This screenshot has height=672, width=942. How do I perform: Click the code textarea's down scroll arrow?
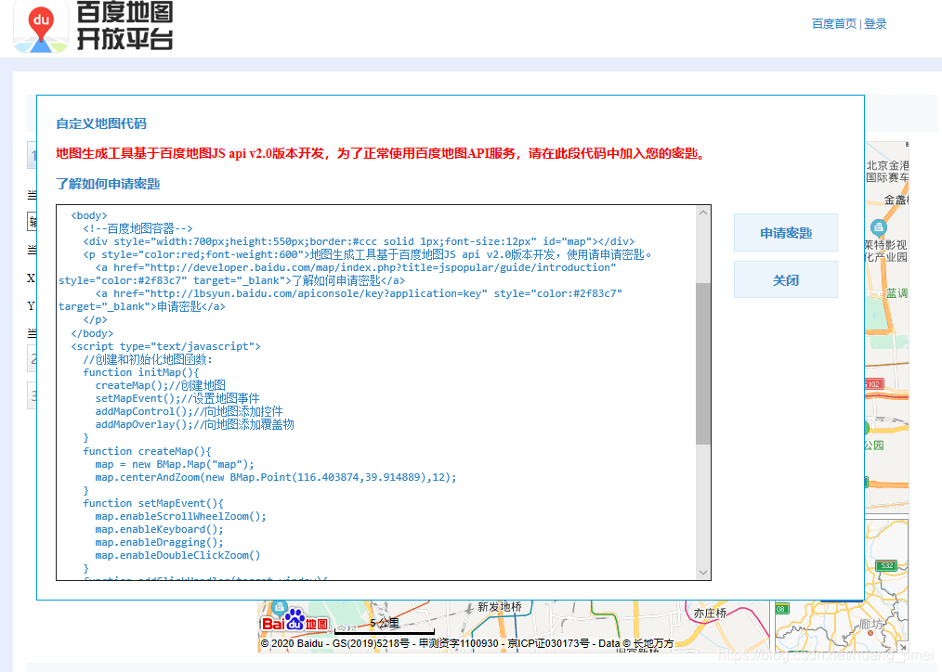point(703,573)
